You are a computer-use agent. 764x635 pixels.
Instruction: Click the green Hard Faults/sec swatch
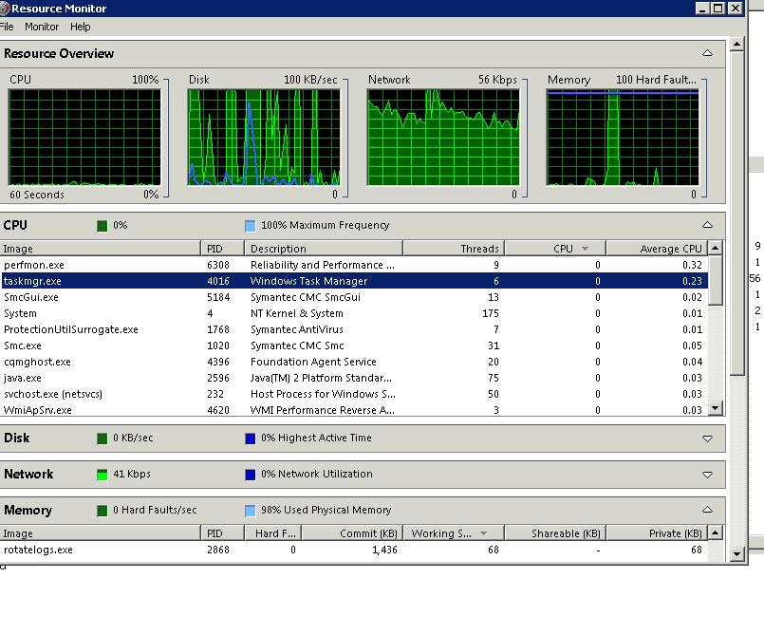[102, 511]
